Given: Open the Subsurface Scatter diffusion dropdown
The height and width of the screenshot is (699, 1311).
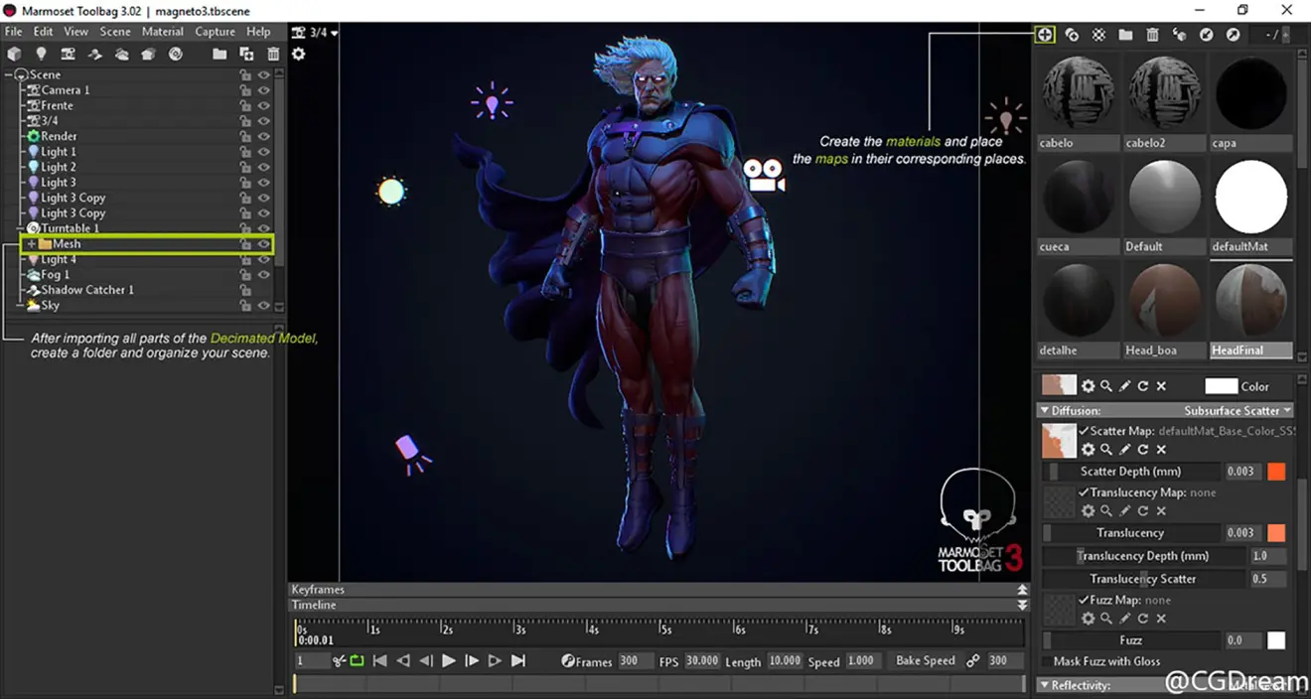Looking at the screenshot, I should point(1237,410).
